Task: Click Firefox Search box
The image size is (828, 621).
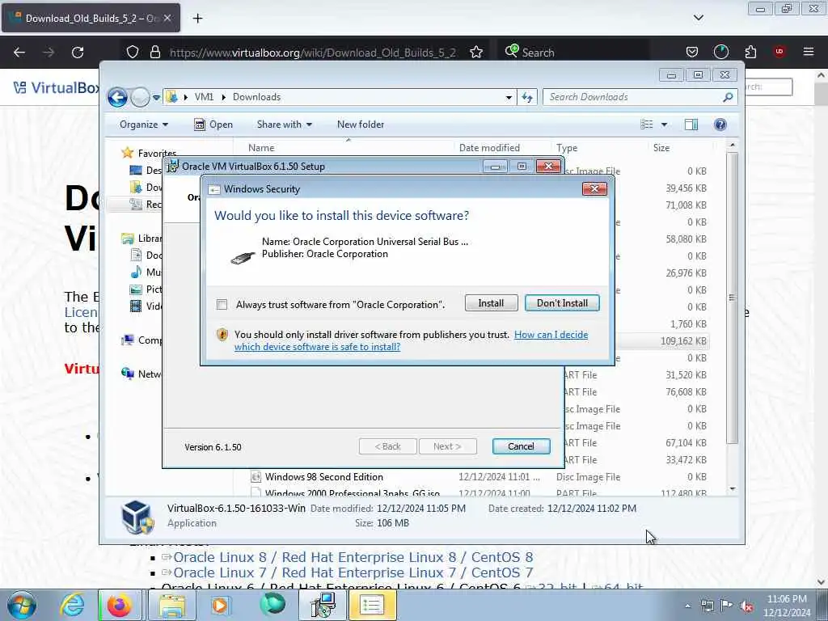Action: pyautogui.click(x=573, y=52)
